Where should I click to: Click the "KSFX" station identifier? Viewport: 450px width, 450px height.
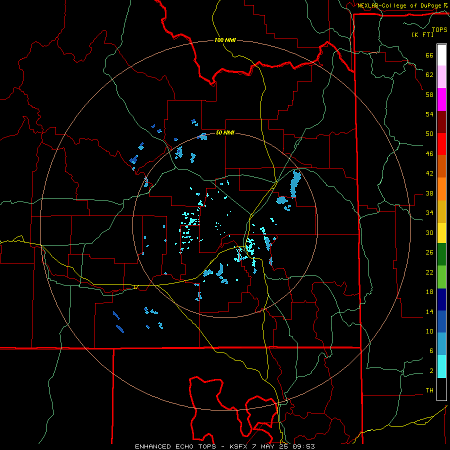point(239,446)
